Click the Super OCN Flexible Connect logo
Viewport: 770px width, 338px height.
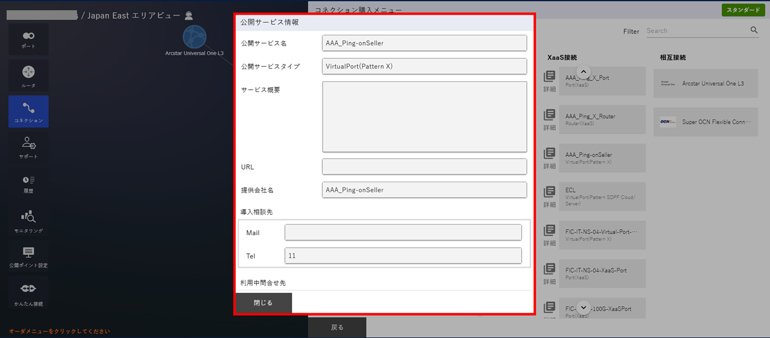click(668, 121)
